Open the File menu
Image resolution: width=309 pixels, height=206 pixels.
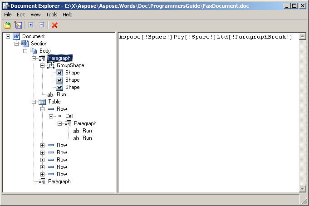8,15
